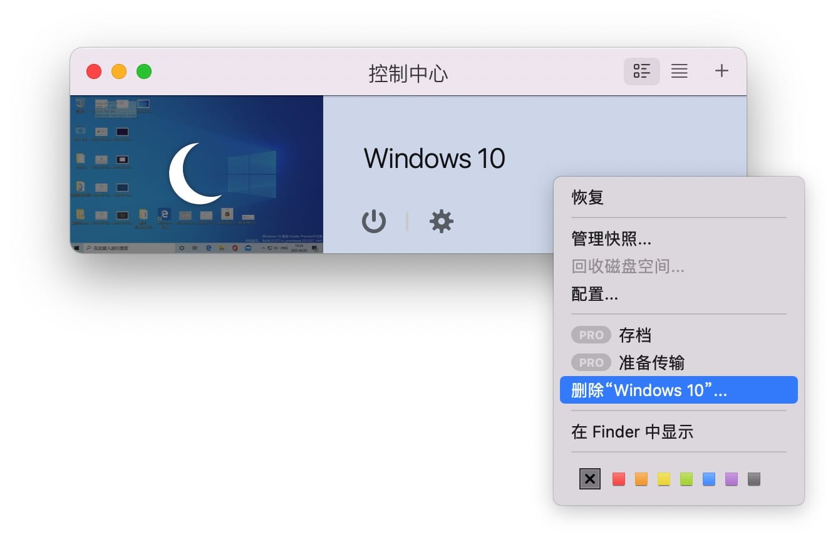Screen dimensions: 833x539
Task: Open the gear configuration icon
Action: [442, 222]
